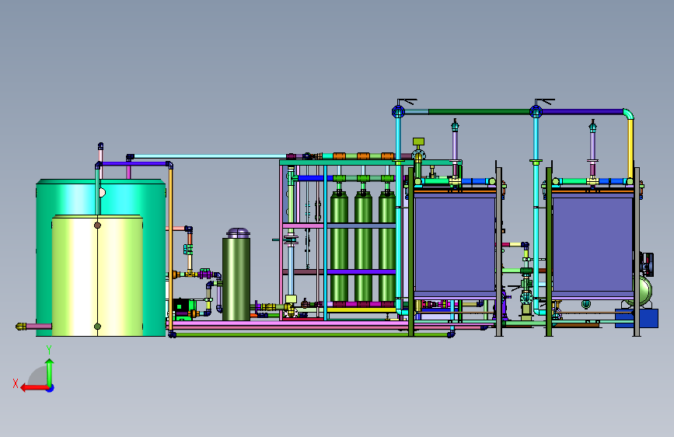Click the blue Z axis dot on triad
This screenshot has width=674, height=437.
click(x=51, y=388)
